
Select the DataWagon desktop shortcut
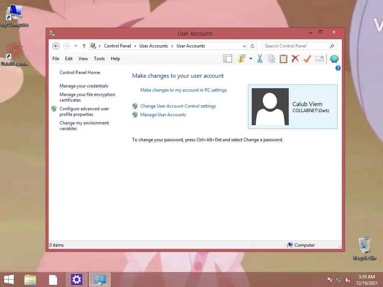click(14, 54)
